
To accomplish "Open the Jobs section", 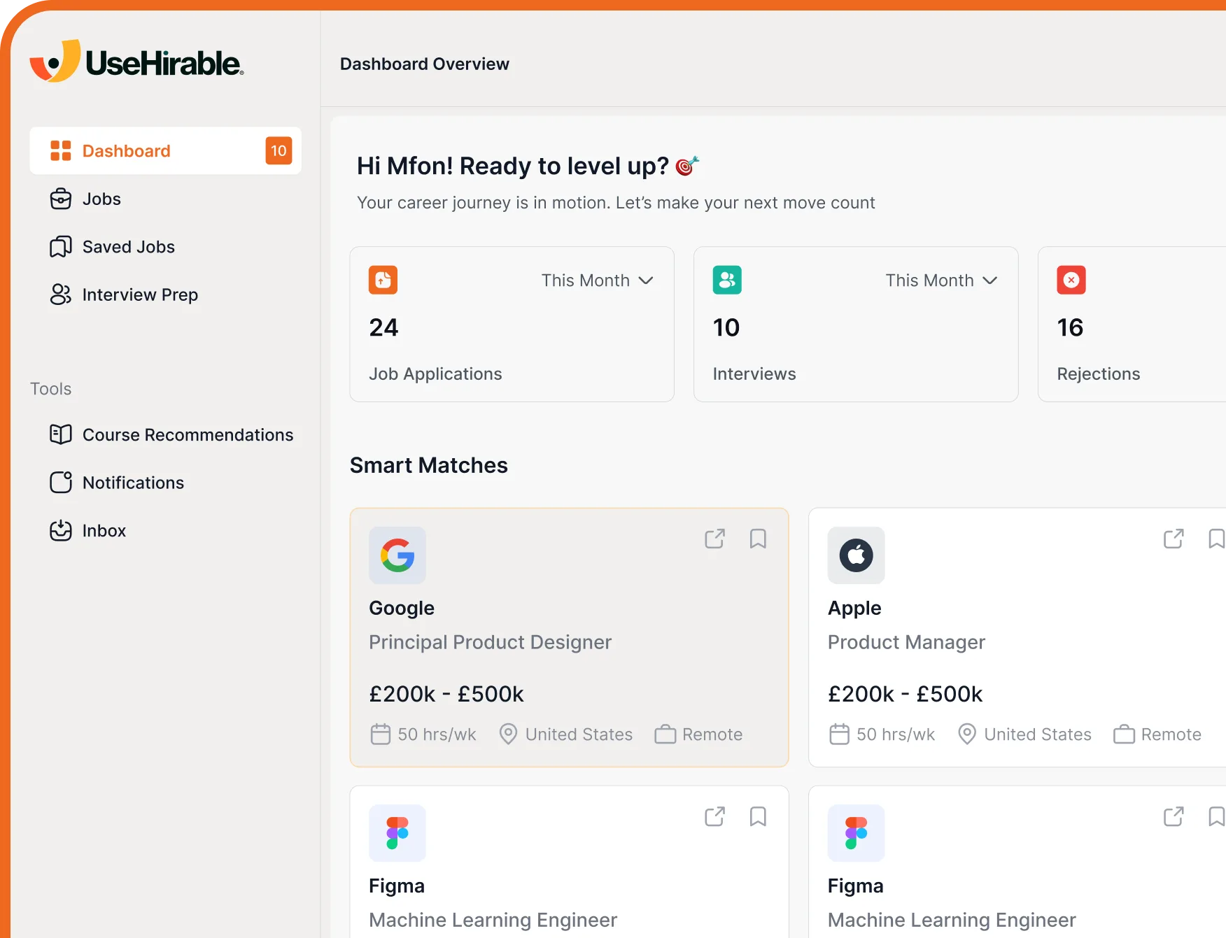I will pyautogui.click(x=165, y=199).
